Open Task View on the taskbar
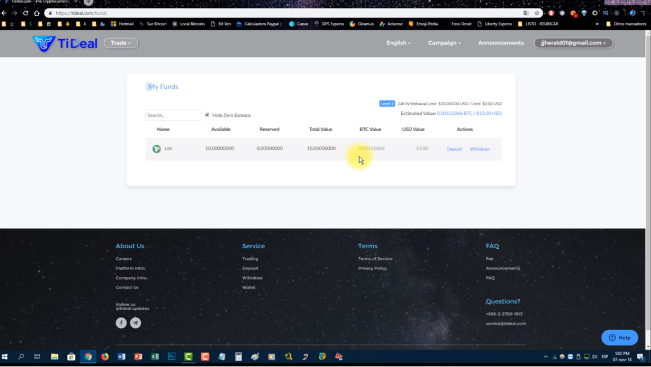 point(37,357)
